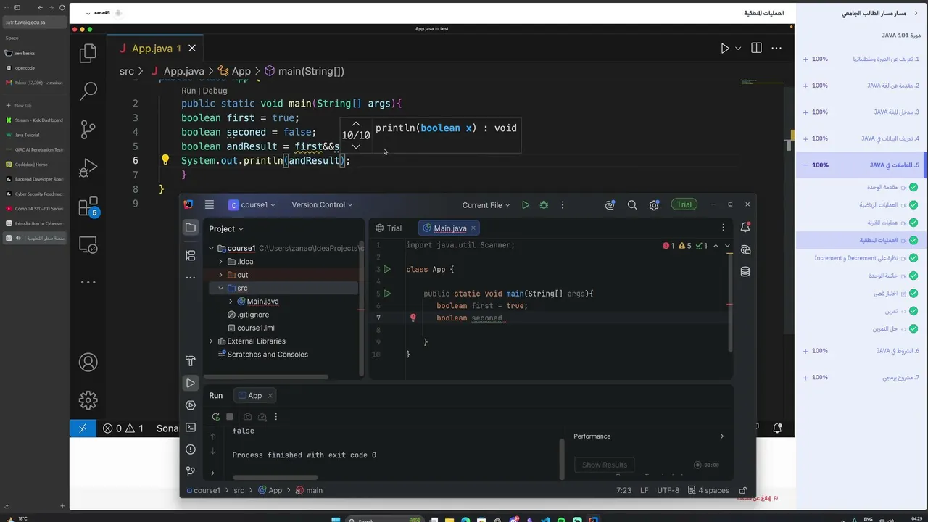Click the green Trial button
The height and width of the screenshot is (522, 928).
684,204
